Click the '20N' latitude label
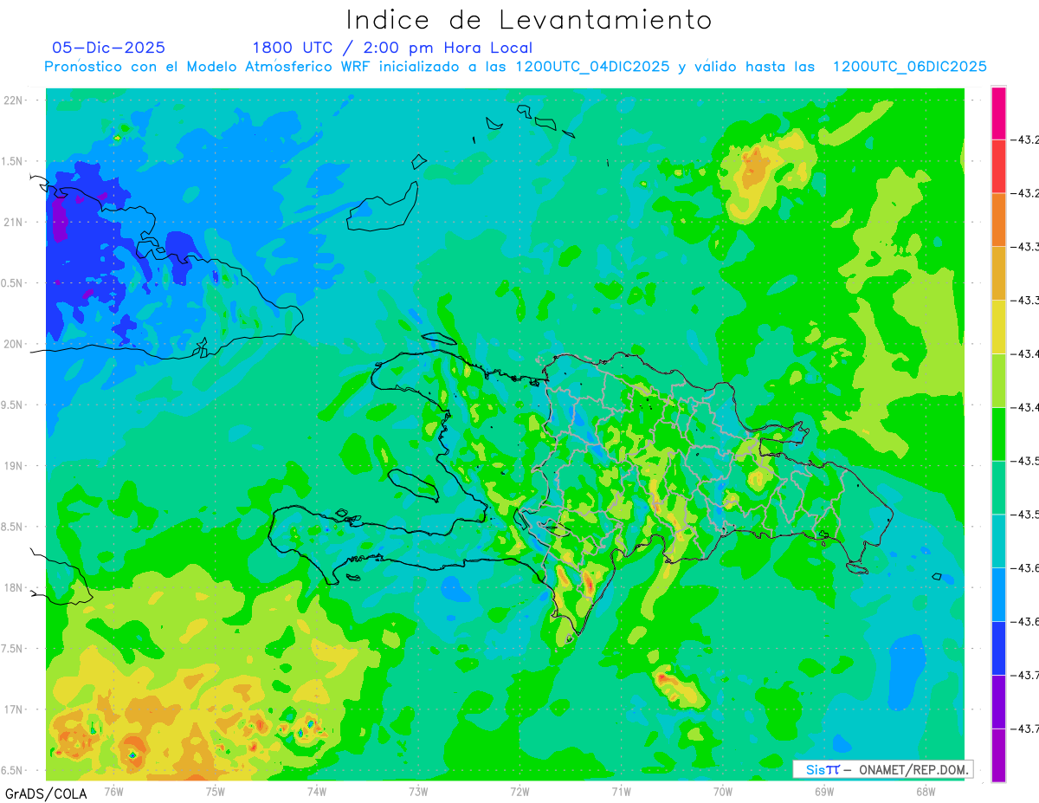The height and width of the screenshot is (803, 1039). 14,344
